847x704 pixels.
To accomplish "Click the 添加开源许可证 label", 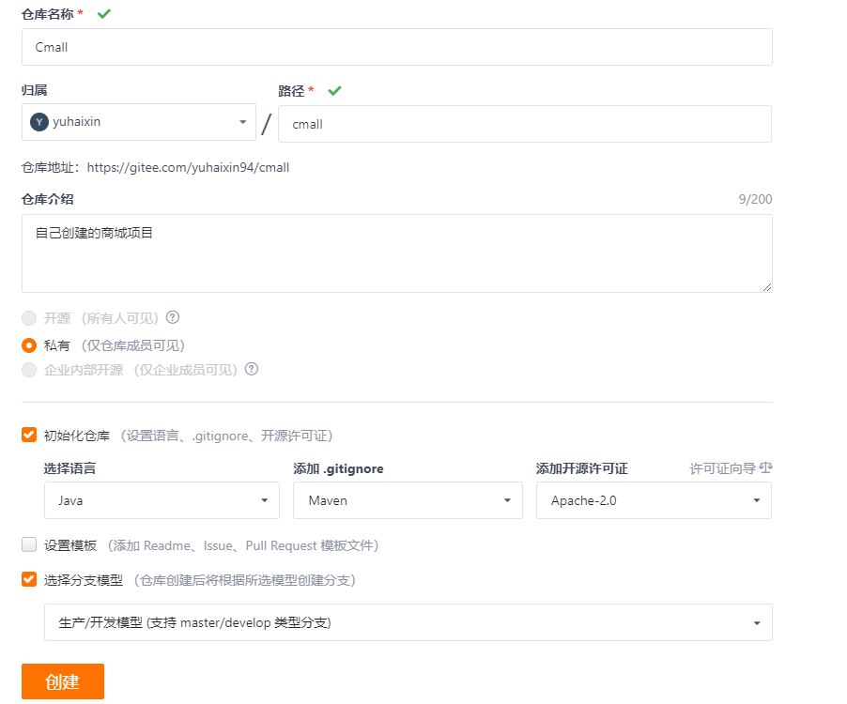I will (x=582, y=468).
